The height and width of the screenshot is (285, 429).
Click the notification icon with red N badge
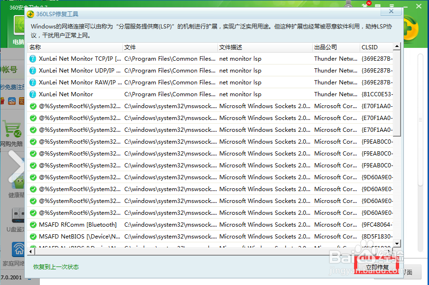click(365, 5)
